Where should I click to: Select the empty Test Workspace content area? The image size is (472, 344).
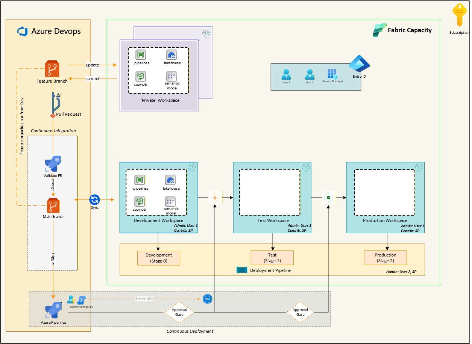(x=270, y=192)
